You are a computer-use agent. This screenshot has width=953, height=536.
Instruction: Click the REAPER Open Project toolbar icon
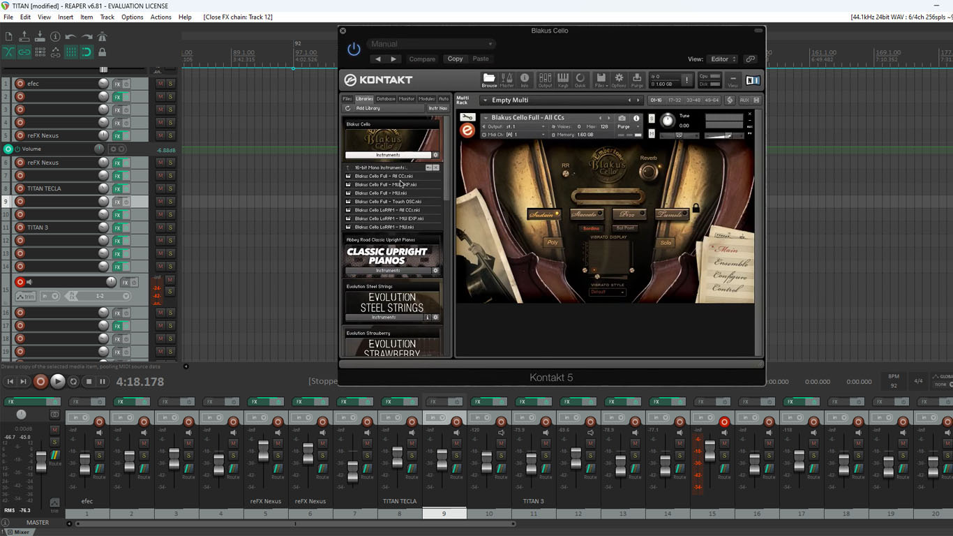point(24,36)
